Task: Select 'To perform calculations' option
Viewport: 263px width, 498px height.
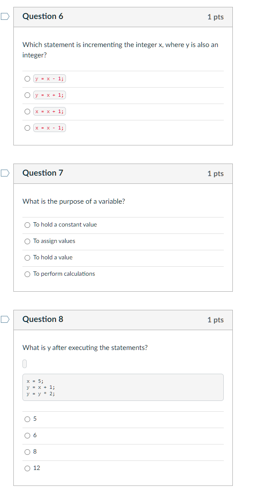Action: [x=28, y=274]
